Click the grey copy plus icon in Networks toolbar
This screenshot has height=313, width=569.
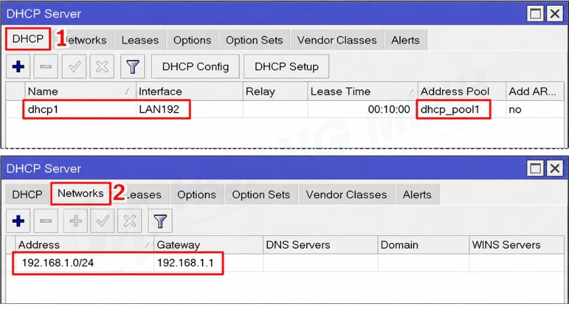(x=76, y=221)
